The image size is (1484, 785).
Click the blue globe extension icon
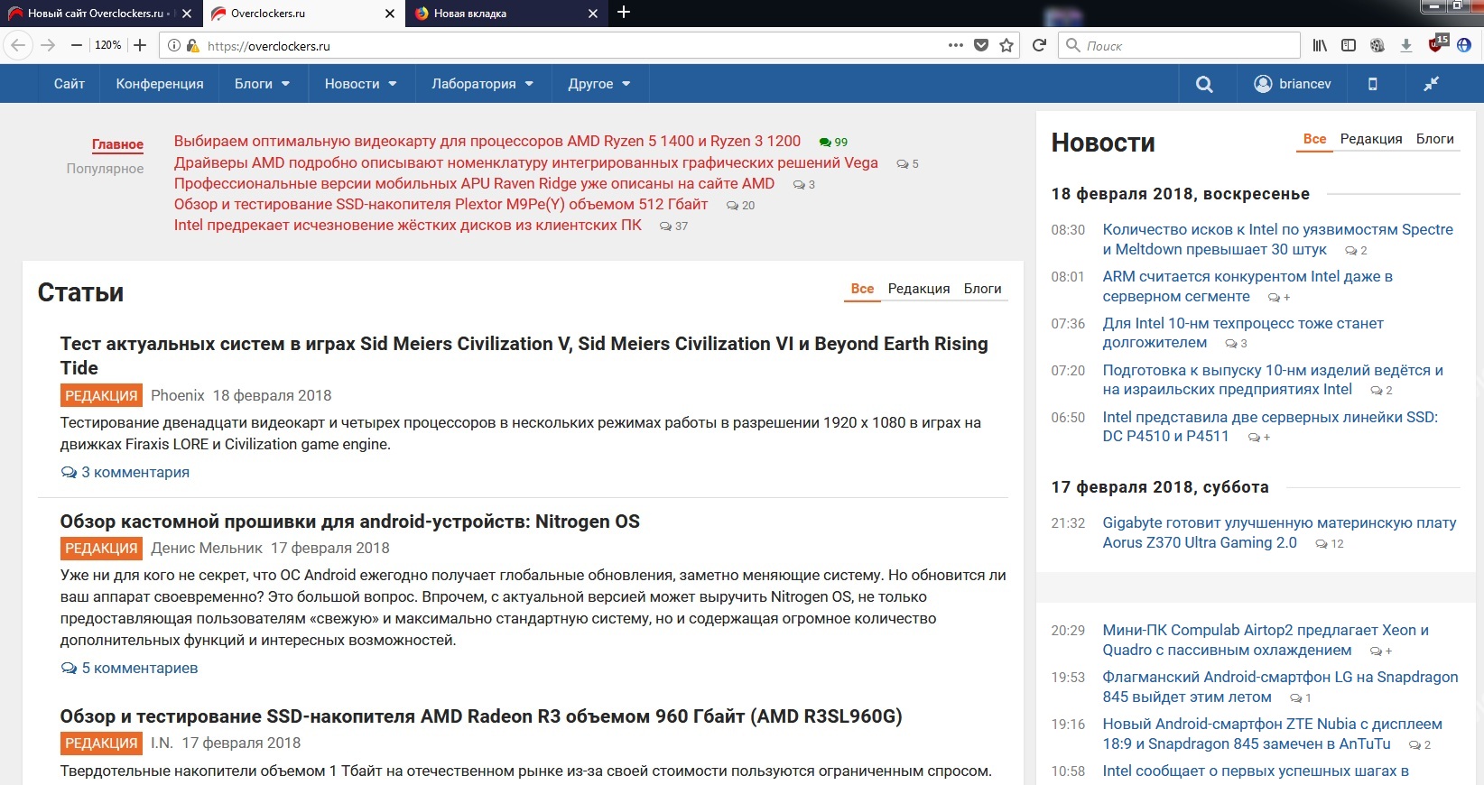coord(1464,45)
